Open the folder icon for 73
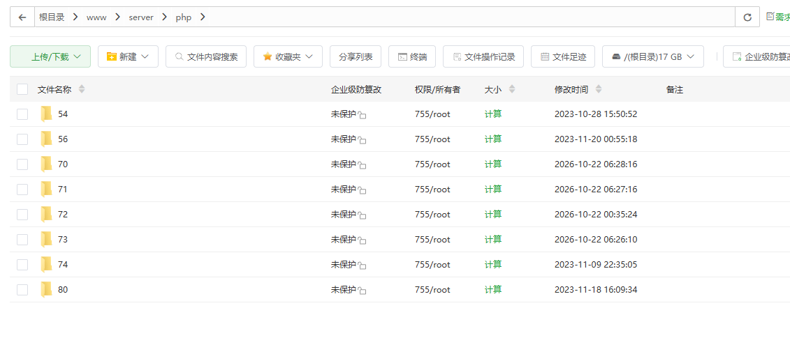This screenshot has height=347, width=790. [x=46, y=240]
